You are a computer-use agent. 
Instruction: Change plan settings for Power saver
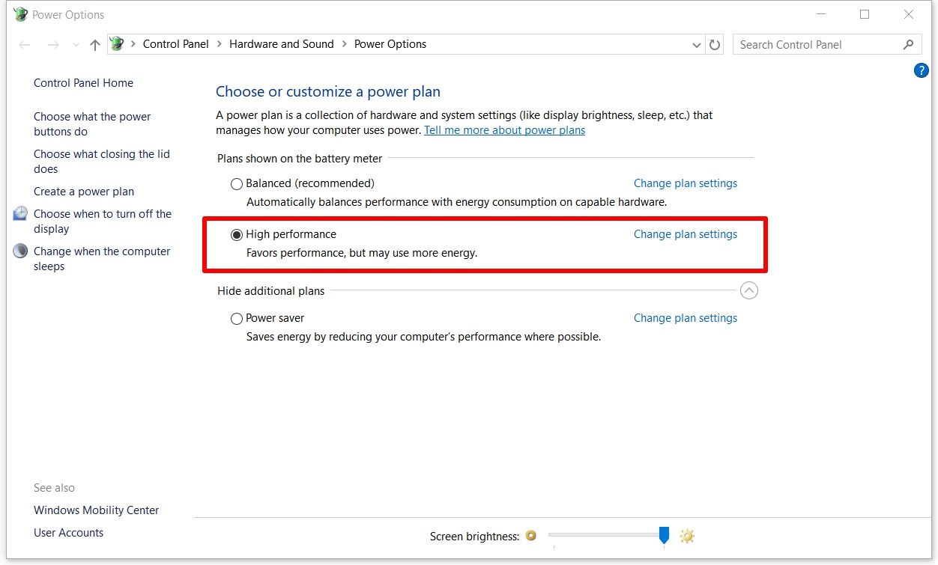(685, 318)
